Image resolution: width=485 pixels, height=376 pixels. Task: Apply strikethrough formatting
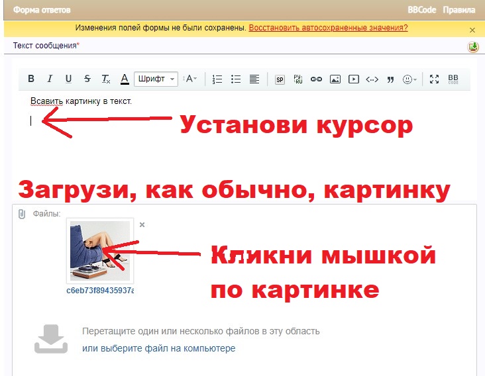click(87, 79)
